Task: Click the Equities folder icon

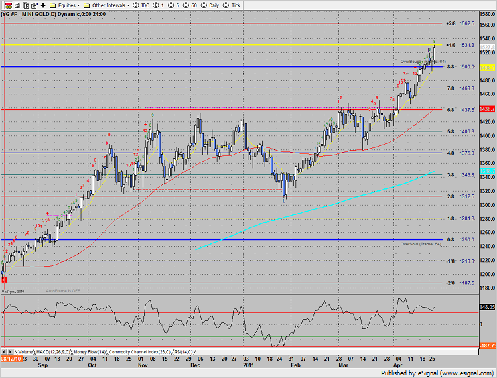Action: [x=53, y=5]
